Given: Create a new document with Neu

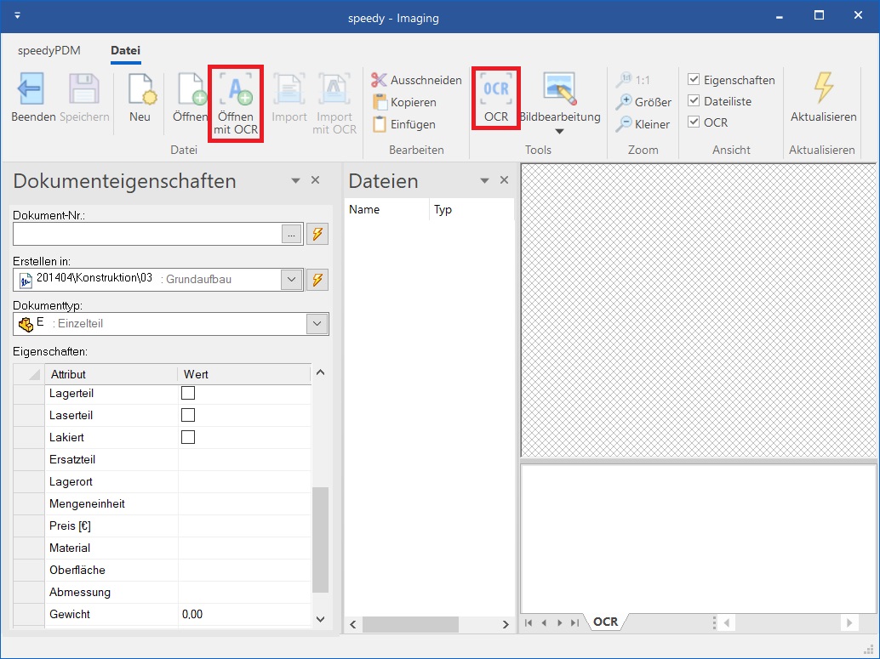Looking at the screenshot, I should click(140, 90).
